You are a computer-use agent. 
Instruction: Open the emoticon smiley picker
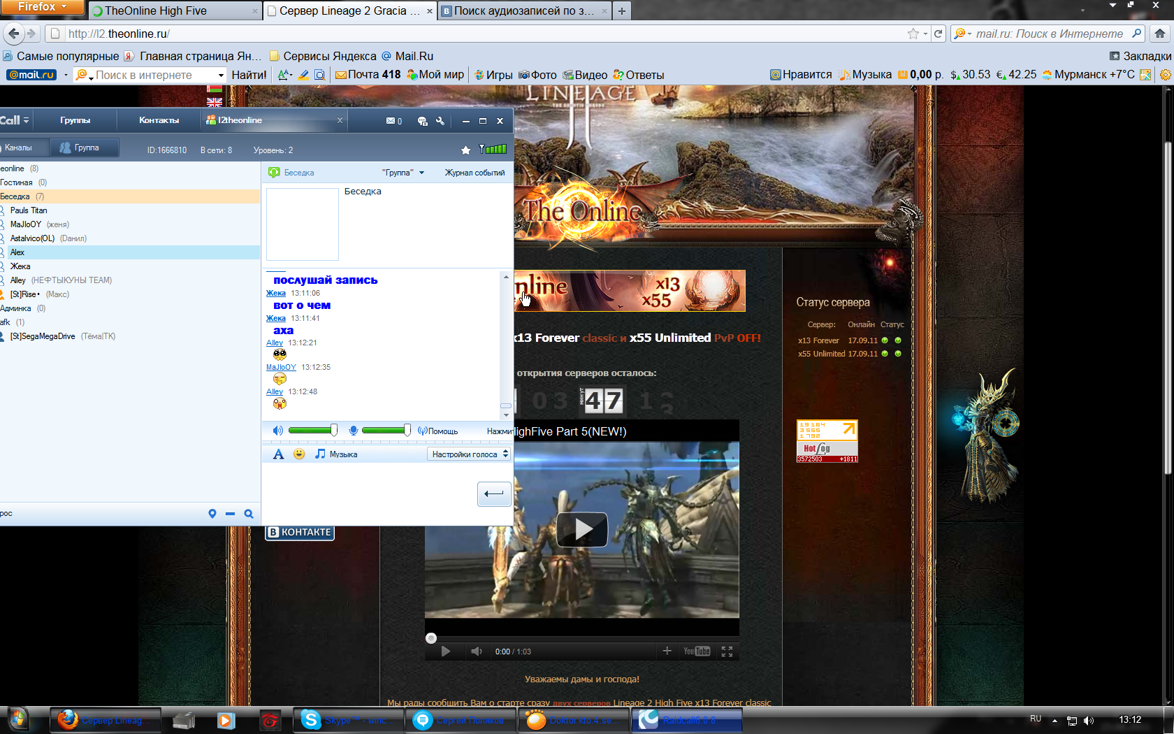pyautogui.click(x=299, y=454)
